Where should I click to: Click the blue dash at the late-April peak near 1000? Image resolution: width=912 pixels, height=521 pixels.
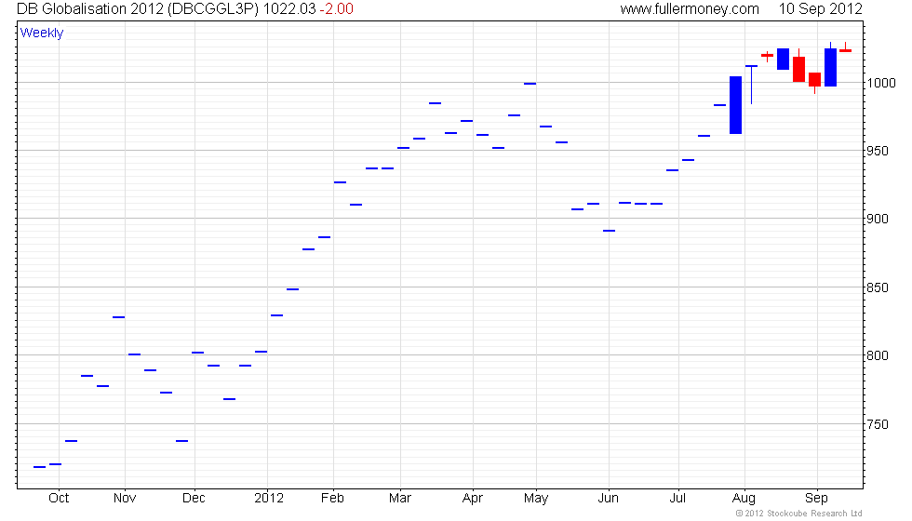point(530,84)
